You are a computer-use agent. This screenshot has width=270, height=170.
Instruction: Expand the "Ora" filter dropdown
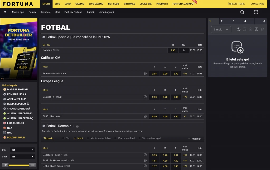[22, 150]
